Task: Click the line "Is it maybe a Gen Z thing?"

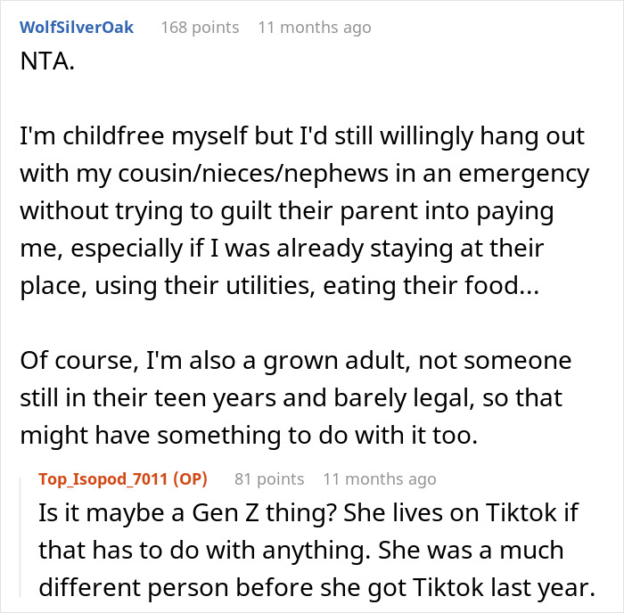Action: click(x=167, y=513)
